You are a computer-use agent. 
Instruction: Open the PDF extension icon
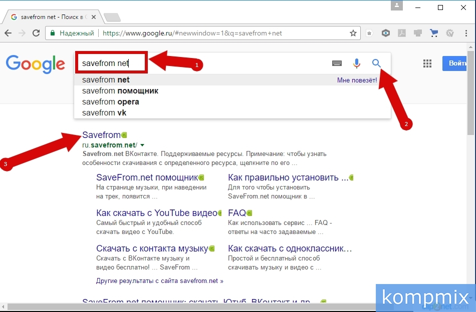[402, 33]
